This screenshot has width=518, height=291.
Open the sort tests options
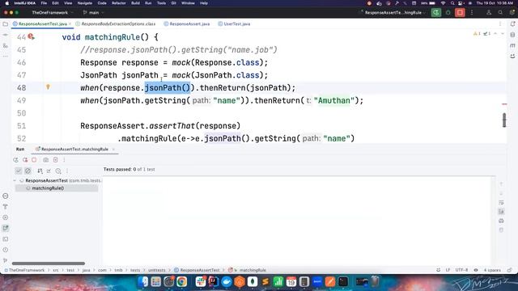click(40, 171)
